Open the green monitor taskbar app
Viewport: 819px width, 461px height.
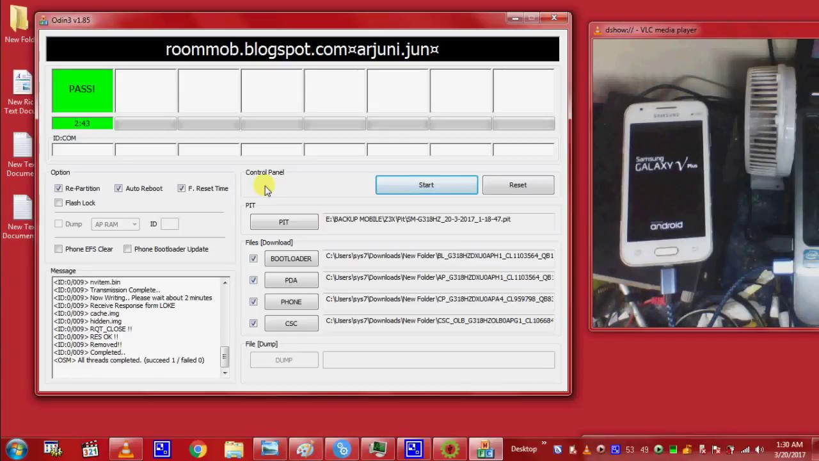(378, 449)
